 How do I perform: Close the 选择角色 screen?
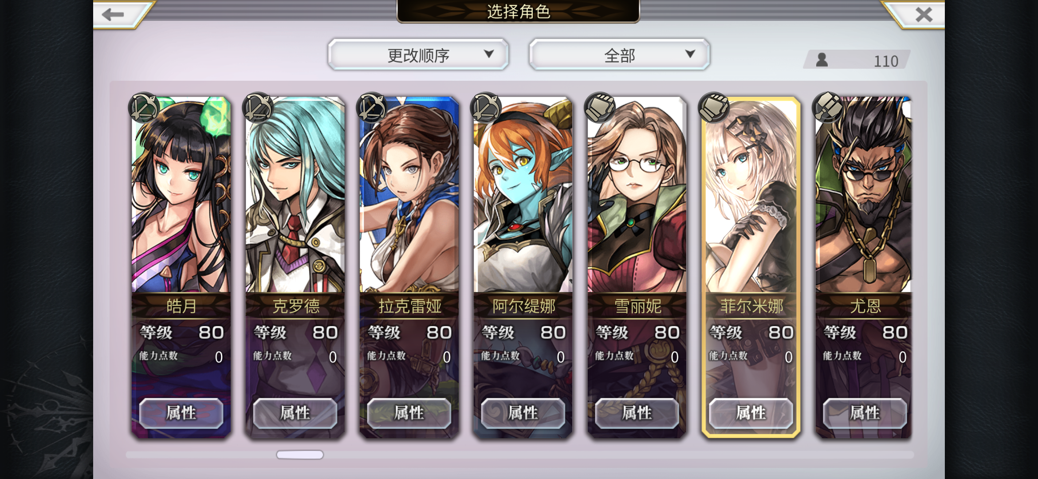point(924,15)
